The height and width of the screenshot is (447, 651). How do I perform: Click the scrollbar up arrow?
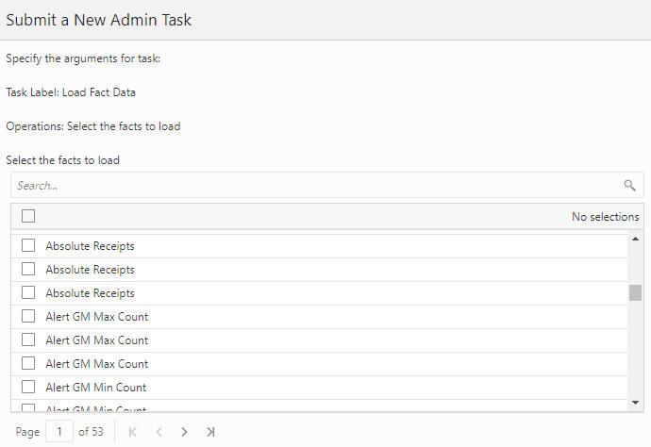coord(635,239)
